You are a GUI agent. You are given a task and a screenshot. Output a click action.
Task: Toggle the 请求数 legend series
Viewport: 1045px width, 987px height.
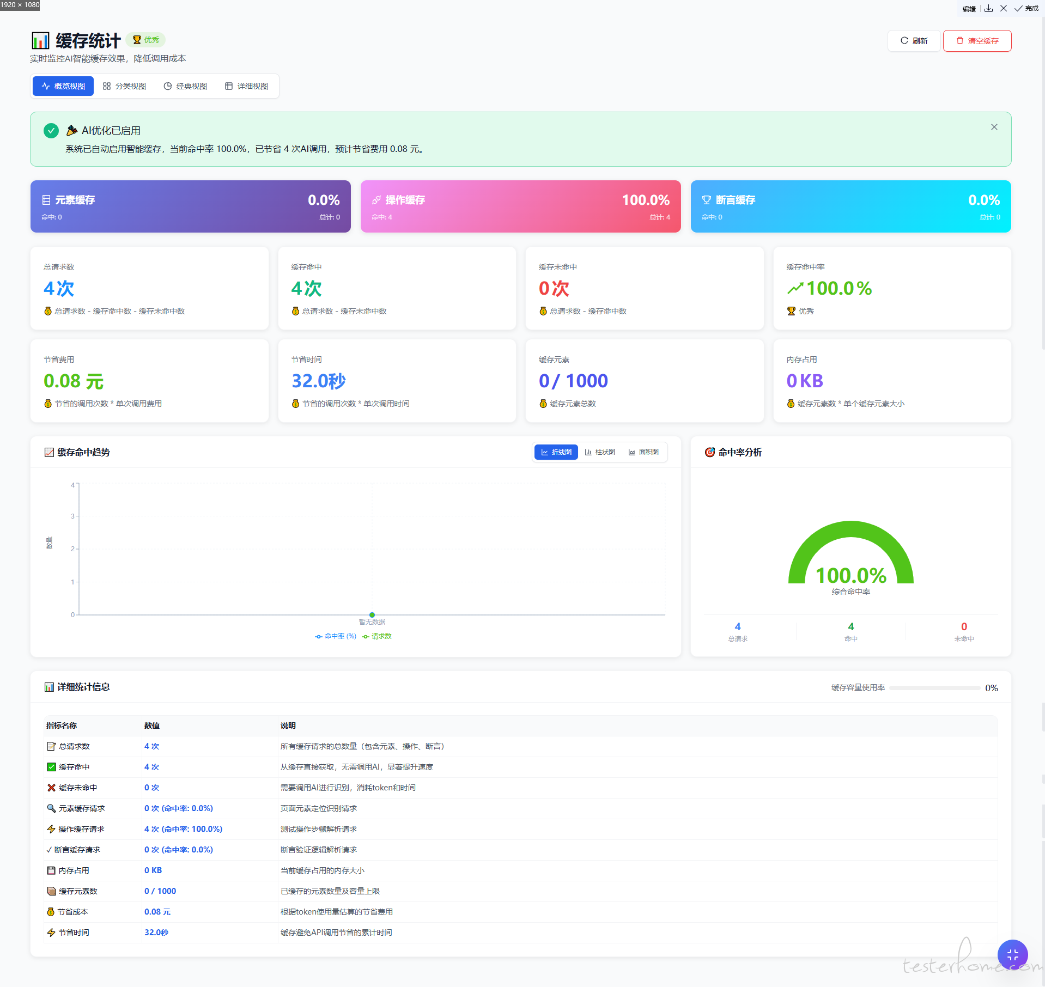[377, 636]
